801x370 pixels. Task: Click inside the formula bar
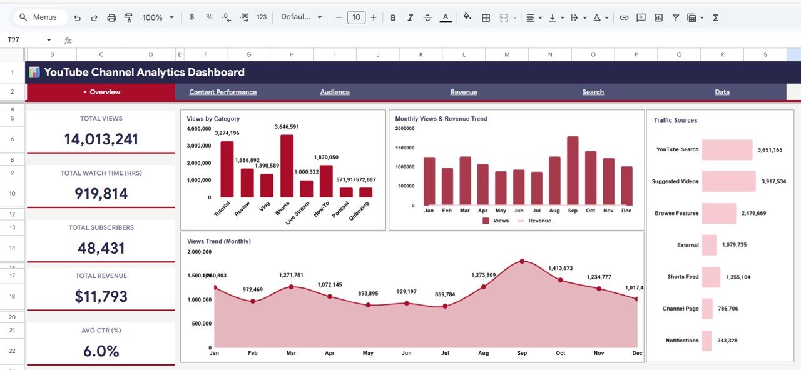coord(250,40)
